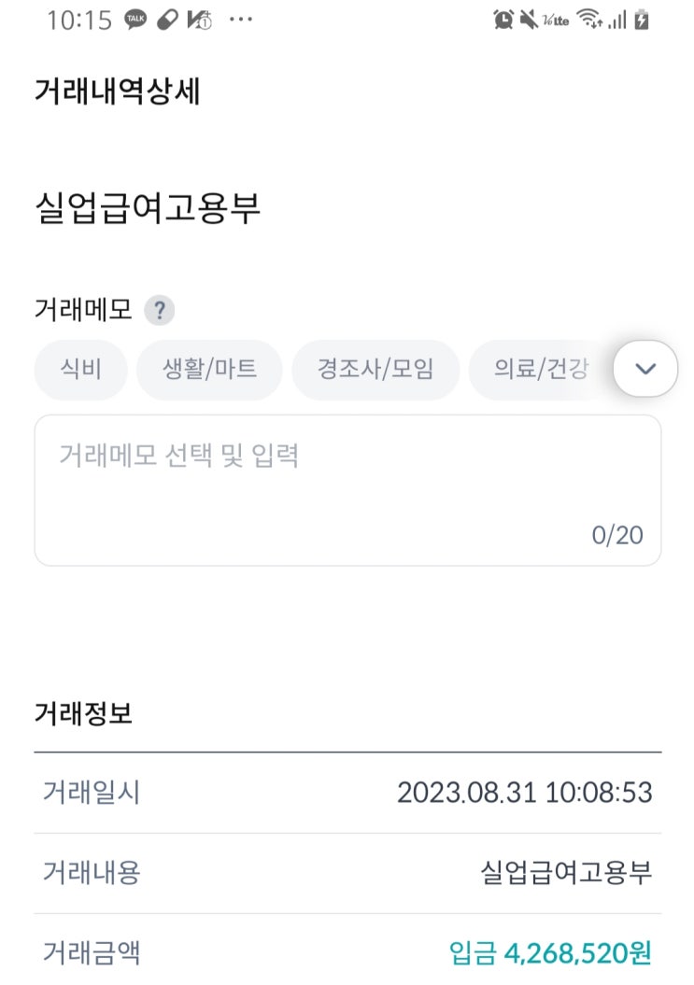This screenshot has width=694, height=985.
Task: Focus the 거래메모 선택 및 입력 text field
Action: point(347,490)
